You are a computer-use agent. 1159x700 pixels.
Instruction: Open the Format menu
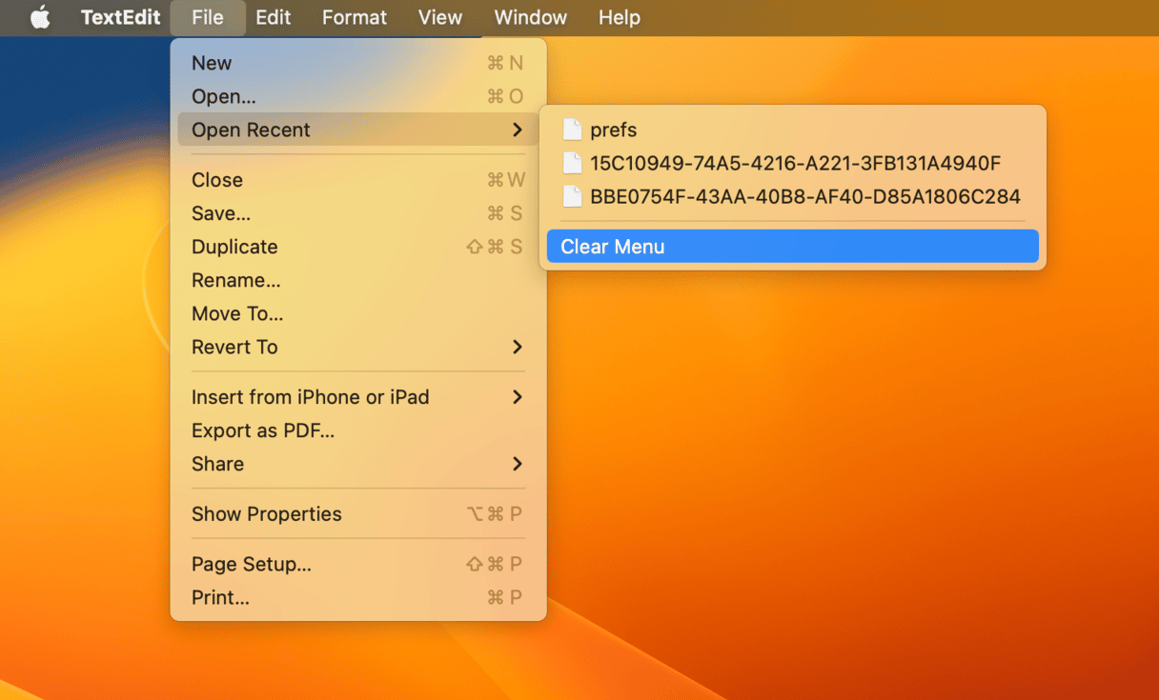(355, 17)
